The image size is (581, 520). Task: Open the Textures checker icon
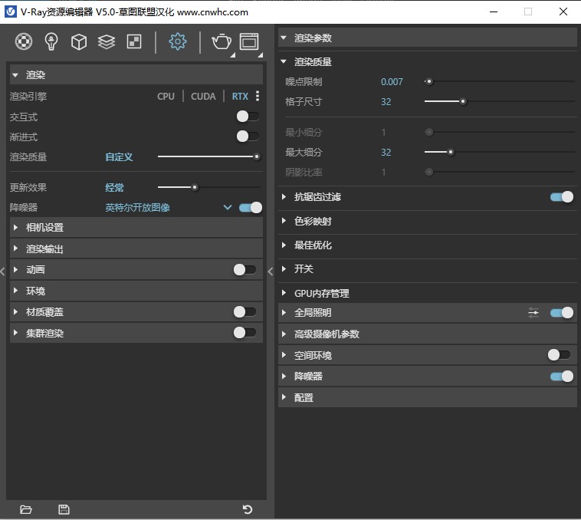tap(134, 42)
